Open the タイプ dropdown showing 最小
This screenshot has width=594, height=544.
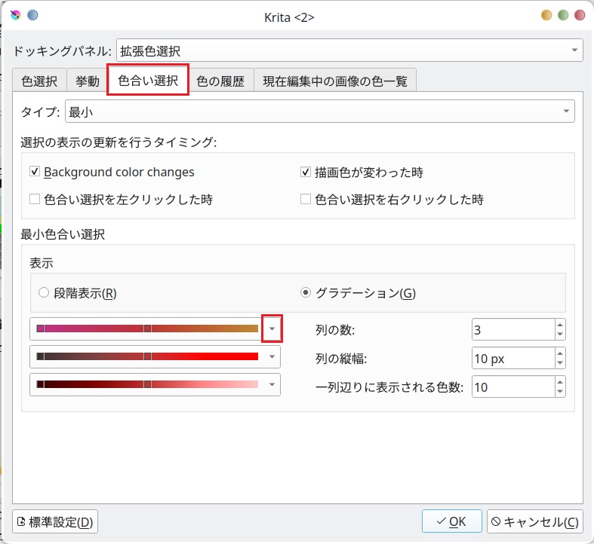pos(319,112)
